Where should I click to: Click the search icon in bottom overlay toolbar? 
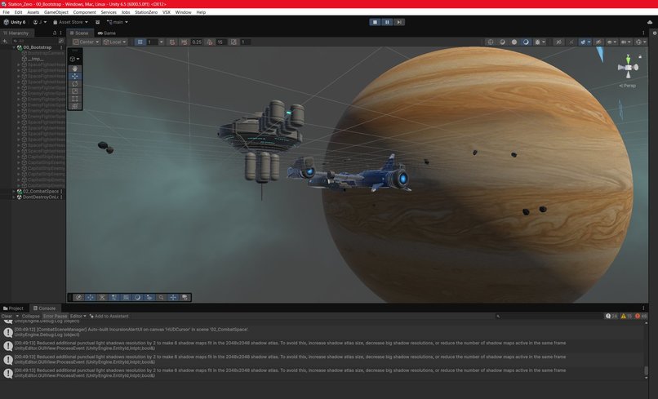click(161, 298)
